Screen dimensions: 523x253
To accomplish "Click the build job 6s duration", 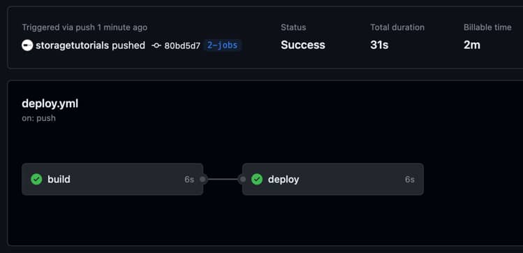I will (x=189, y=180).
